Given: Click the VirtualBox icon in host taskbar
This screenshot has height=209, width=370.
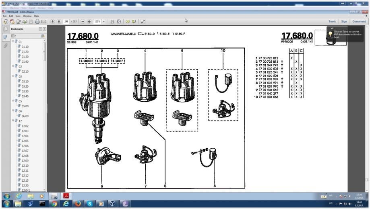Looking at the screenshot, I should point(113,204).
